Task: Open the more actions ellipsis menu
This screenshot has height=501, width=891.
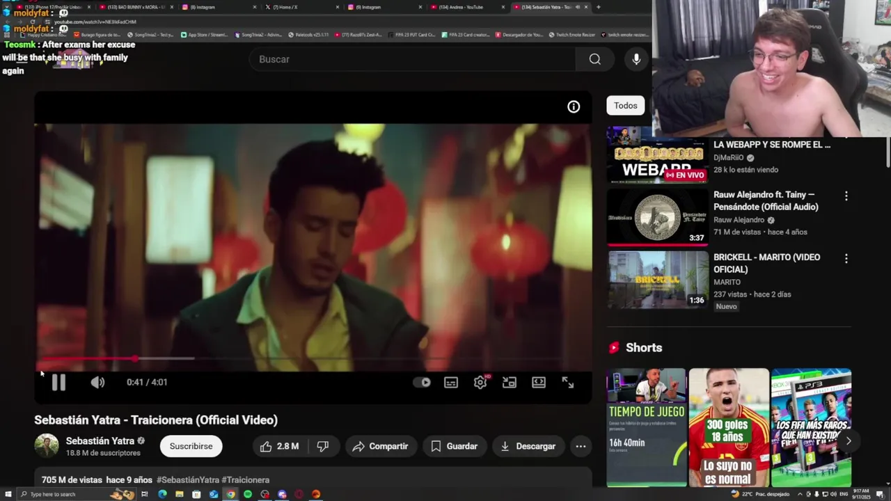Action: (x=581, y=446)
